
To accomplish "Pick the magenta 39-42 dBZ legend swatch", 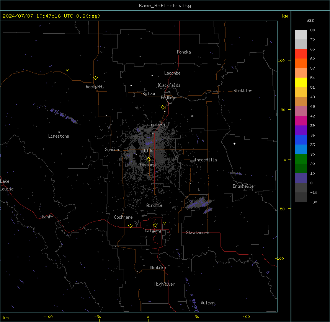I will (x=301, y=120).
